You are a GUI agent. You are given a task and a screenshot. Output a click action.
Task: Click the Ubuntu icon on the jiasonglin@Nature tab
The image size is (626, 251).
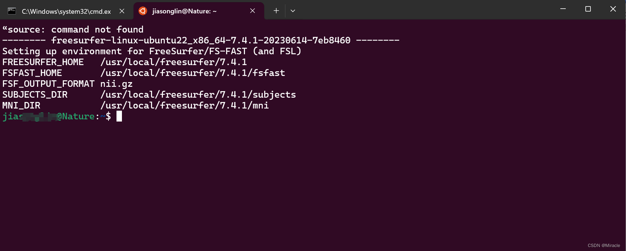(143, 11)
